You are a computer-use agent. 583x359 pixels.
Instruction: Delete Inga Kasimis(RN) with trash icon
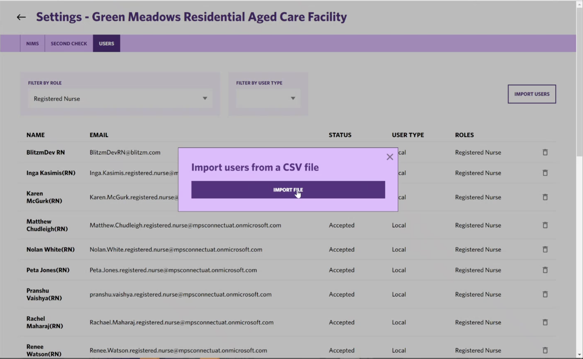pos(545,173)
